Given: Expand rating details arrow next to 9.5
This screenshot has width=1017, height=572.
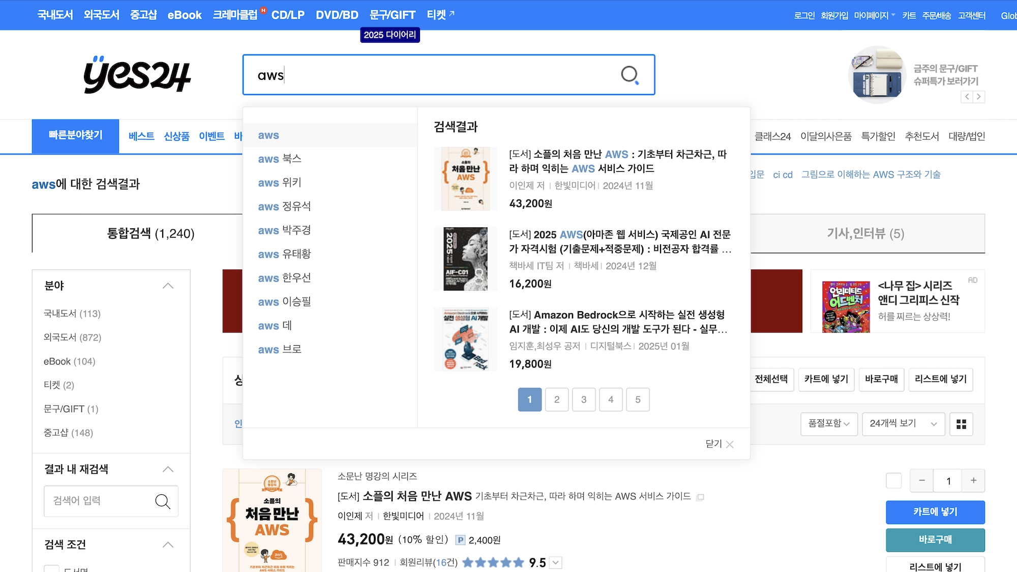Looking at the screenshot, I should point(556,563).
